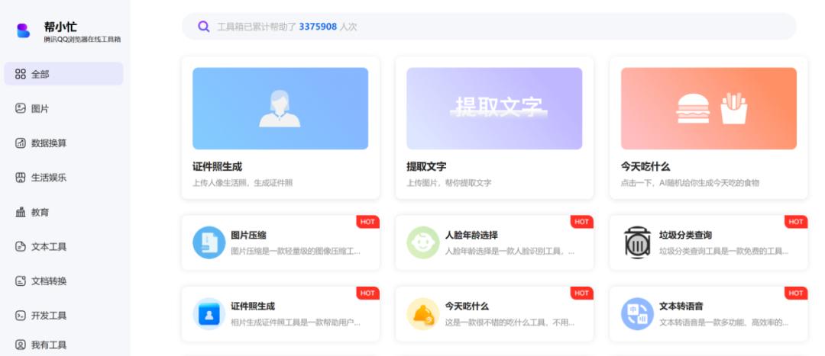Click the 腾讯QQ浏览器在线工具箱 subtitle
Viewport: 825px width, 356px height.
82,40
